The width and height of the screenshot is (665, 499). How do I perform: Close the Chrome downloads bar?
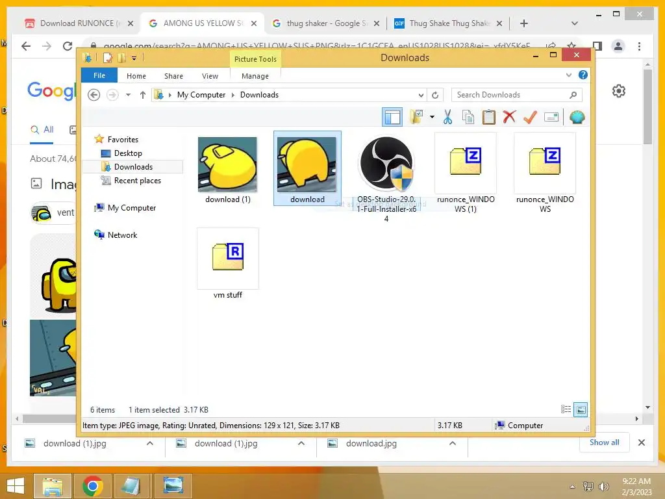pyautogui.click(x=642, y=442)
